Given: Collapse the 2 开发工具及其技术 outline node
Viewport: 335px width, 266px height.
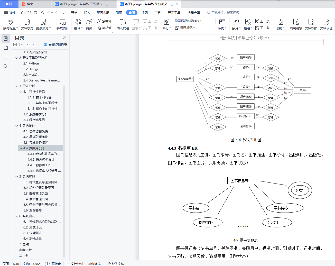Looking at the screenshot, I should (17, 58).
